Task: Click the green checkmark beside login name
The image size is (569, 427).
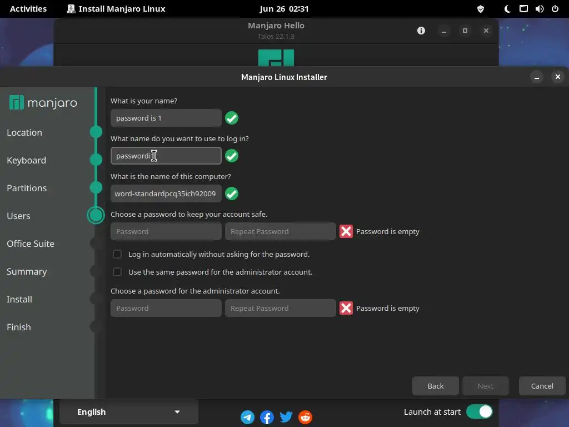Action: point(232,156)
